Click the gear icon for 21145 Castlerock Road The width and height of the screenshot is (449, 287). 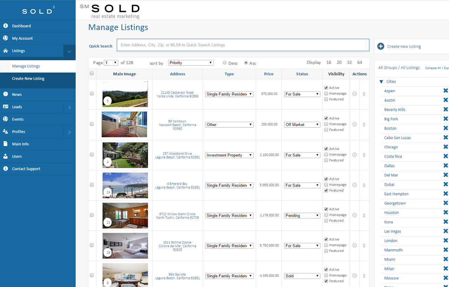[354, 94]
